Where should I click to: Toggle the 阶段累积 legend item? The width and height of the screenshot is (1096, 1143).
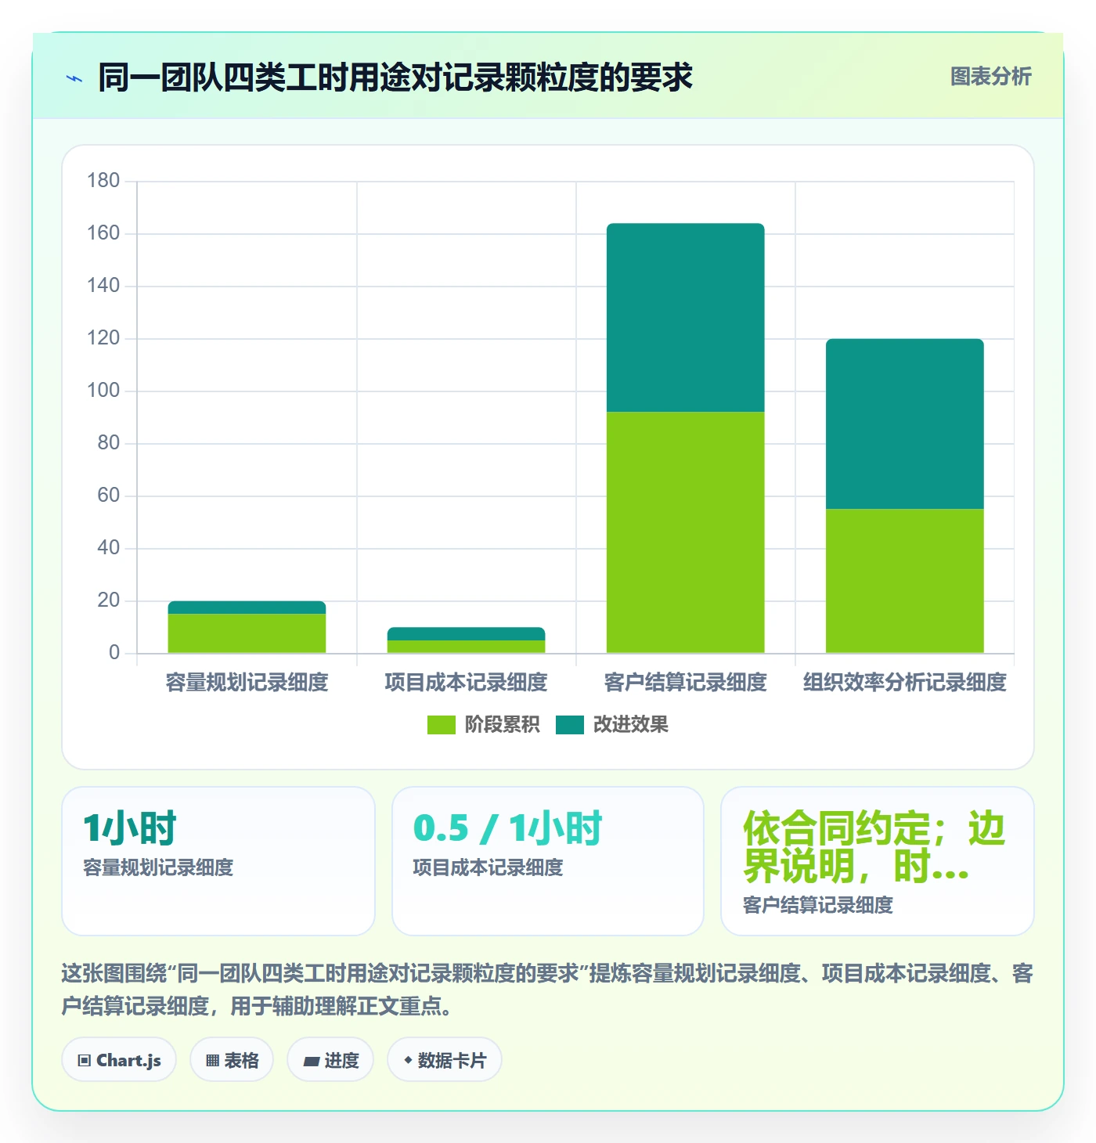point(483,725)
